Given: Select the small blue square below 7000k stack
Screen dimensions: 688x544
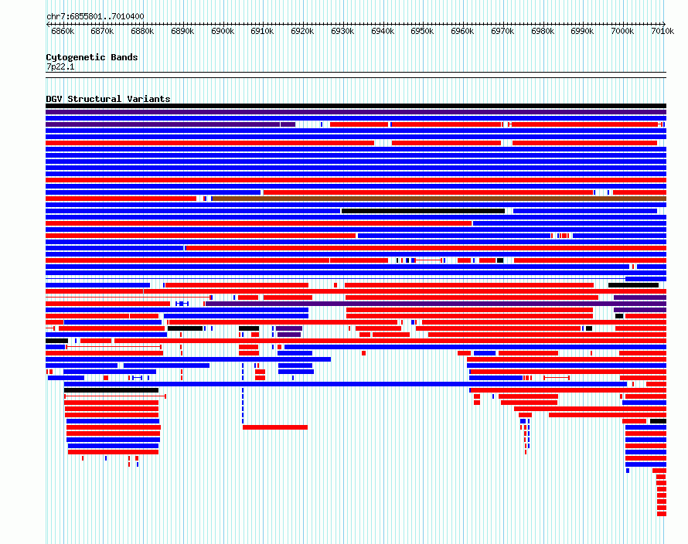Looking at the screenshot, I should (x=628, y=471).
